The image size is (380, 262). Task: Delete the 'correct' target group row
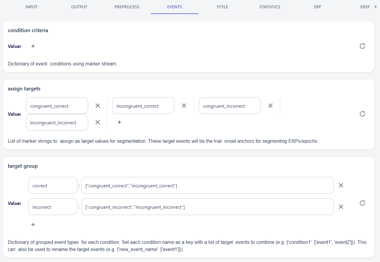(341, 185)
